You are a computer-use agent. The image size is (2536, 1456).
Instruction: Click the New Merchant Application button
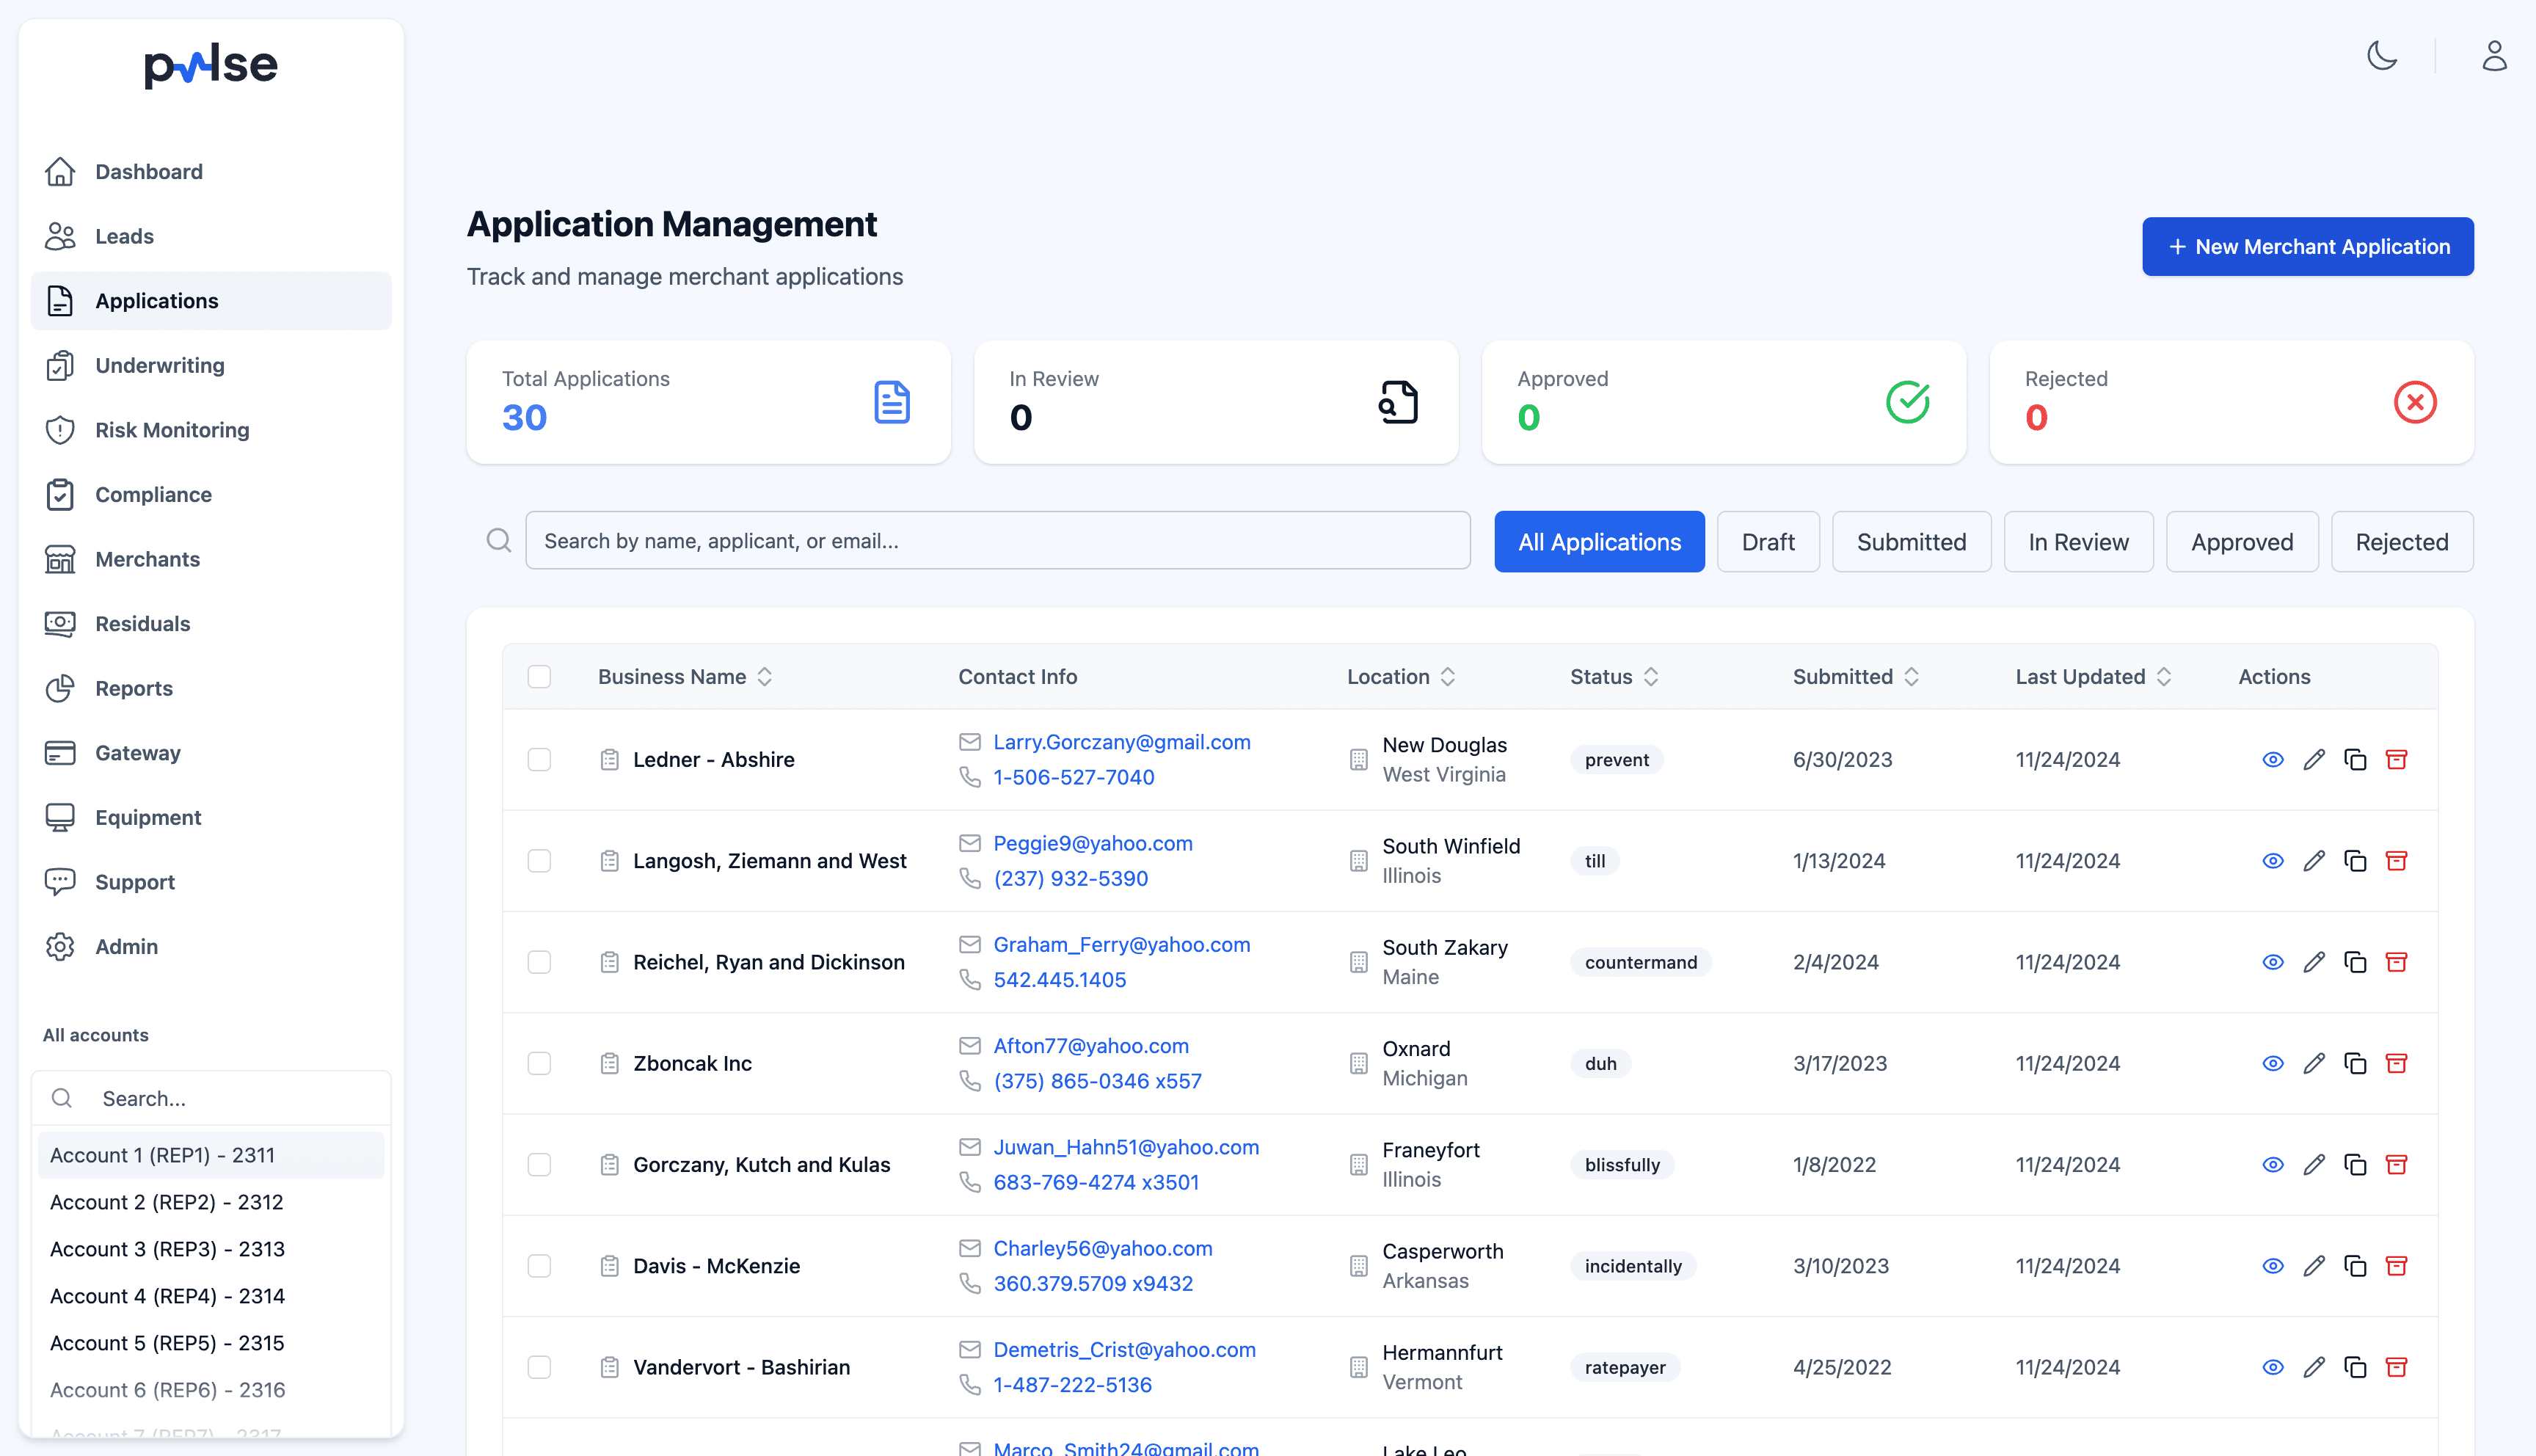coord(2307,246)
